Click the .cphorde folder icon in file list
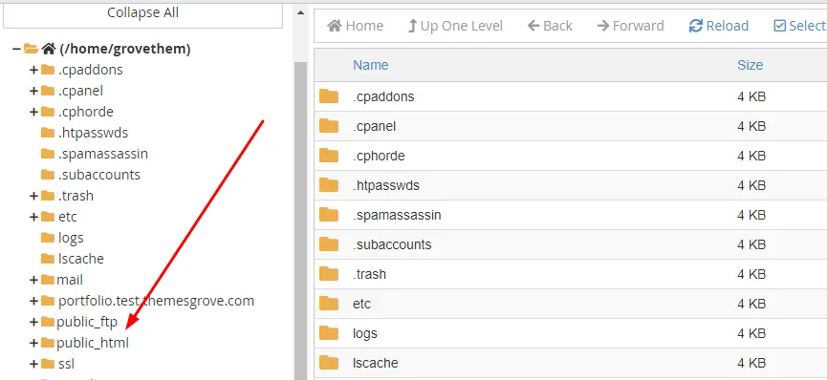Screen dimensions: 827x380 pos(329,156)
